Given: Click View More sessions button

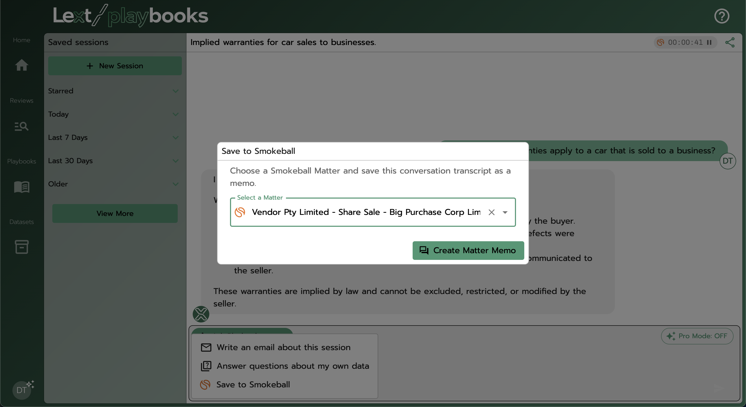Looking at the screenshot, I should click(x=115, y=213).
